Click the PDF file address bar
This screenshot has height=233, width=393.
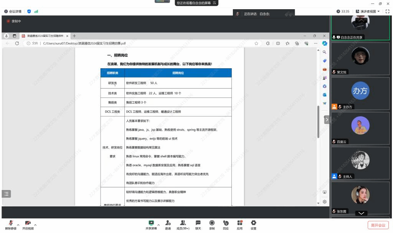(x=143, y=43)
